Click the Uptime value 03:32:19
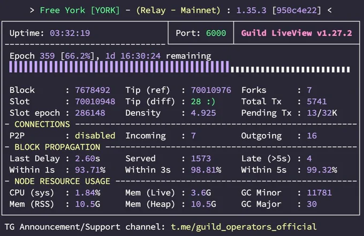 [70, 33]
